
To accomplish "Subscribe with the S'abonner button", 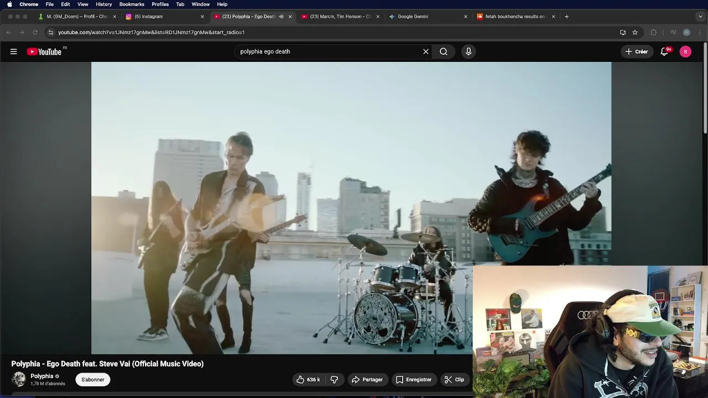I will pyautogui.click(x=93, y=380).
